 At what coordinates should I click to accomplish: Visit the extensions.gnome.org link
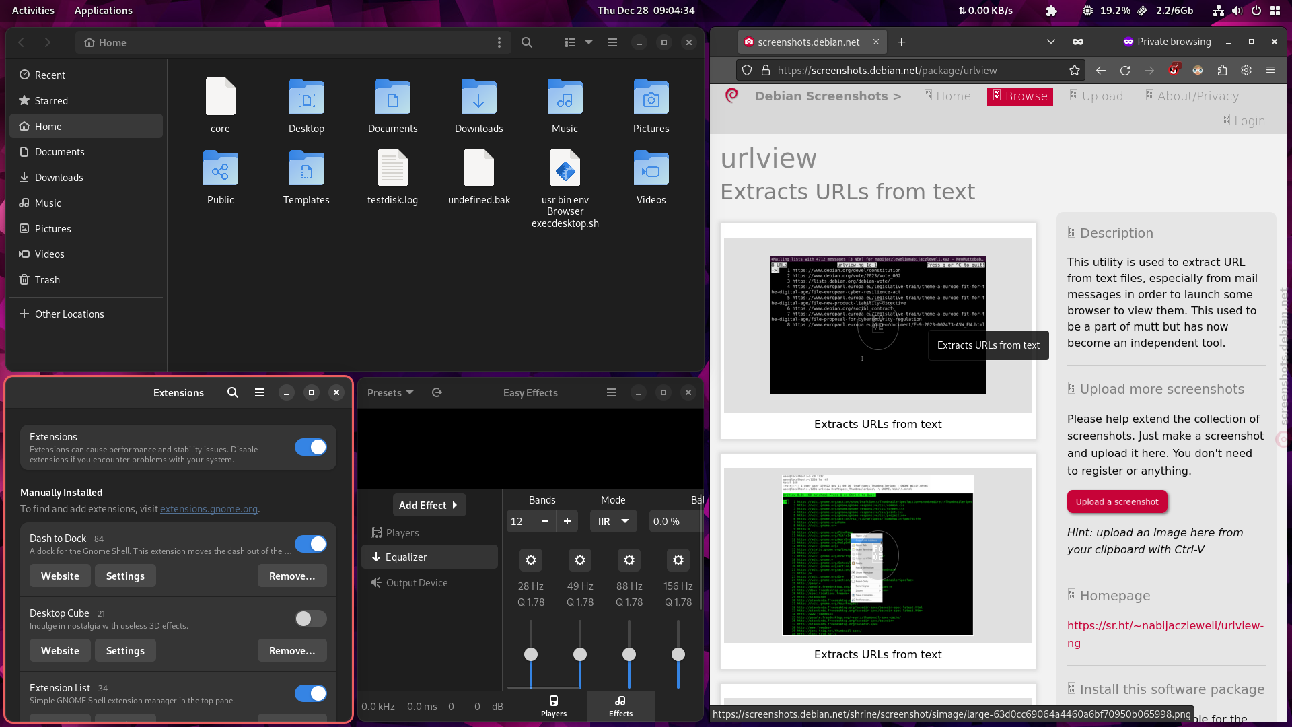[x=209, y=509]
